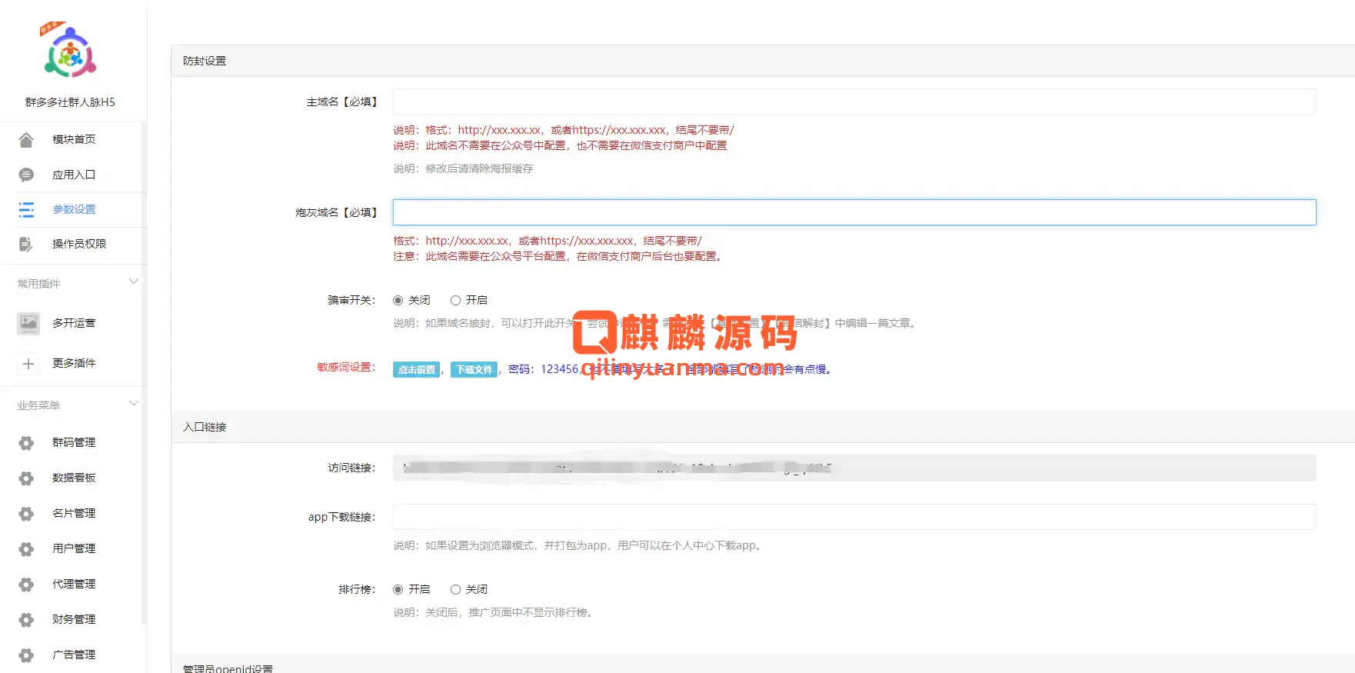Collapse the 业务菜单 section chevron
The height and width of the screenshot is (673, 1355).
(x=134, y=403)
